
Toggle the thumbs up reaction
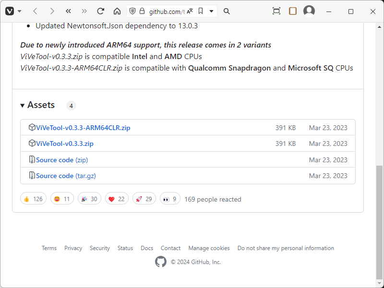coord(33,199)
